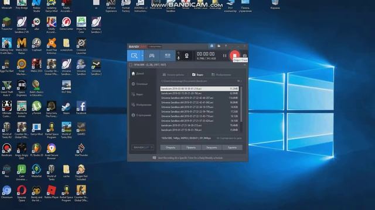Open uTorrent desktop icon
The image size is (375, 210).
(36, 108)
